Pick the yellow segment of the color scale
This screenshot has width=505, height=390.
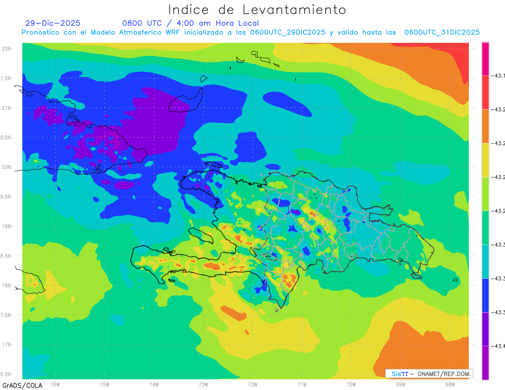485,160
